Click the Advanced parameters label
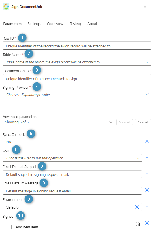 click(20, 117)
